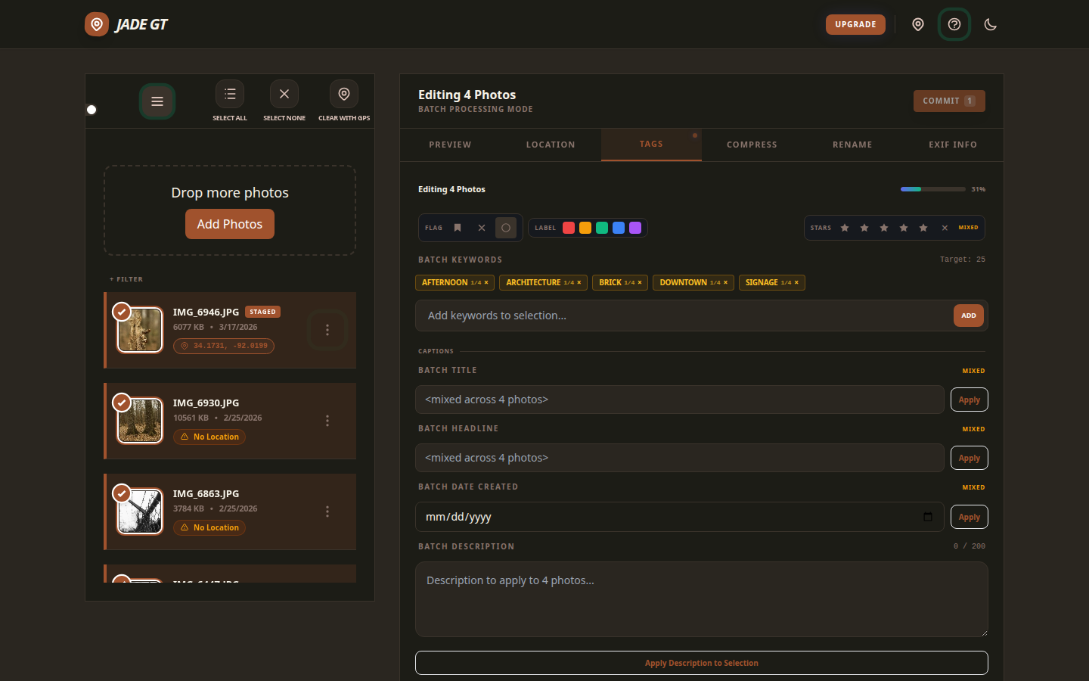Choose the purple label color swatch
The image size is (1089, 681).
(635, 228)
